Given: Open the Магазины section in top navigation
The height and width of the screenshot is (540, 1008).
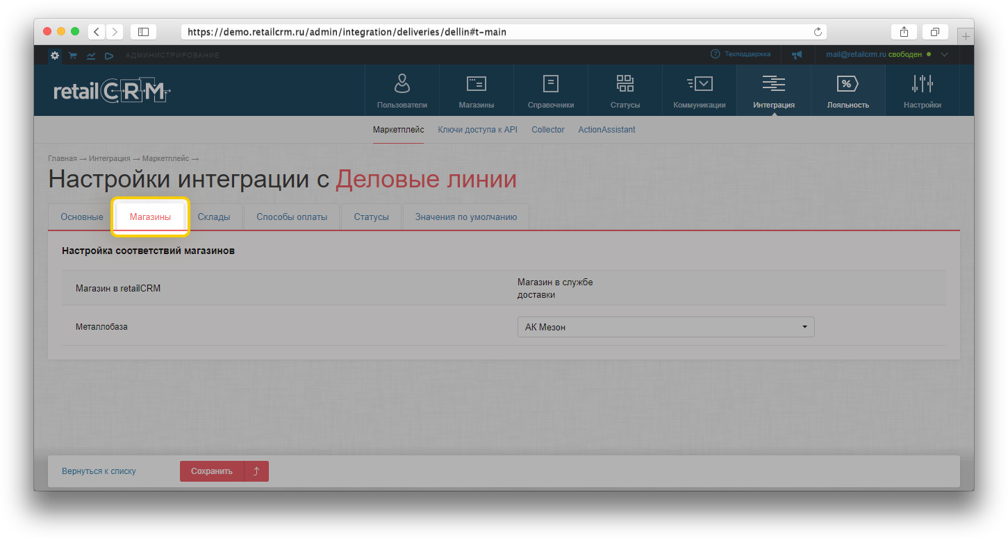Looking at the screenshot, I should 477,91.
